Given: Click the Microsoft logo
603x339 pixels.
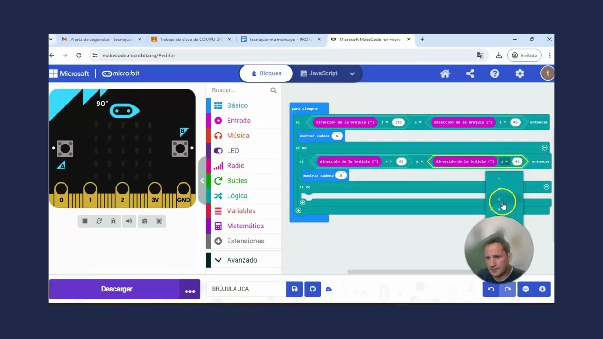Looking at the screenshot, I should [69, 73].
